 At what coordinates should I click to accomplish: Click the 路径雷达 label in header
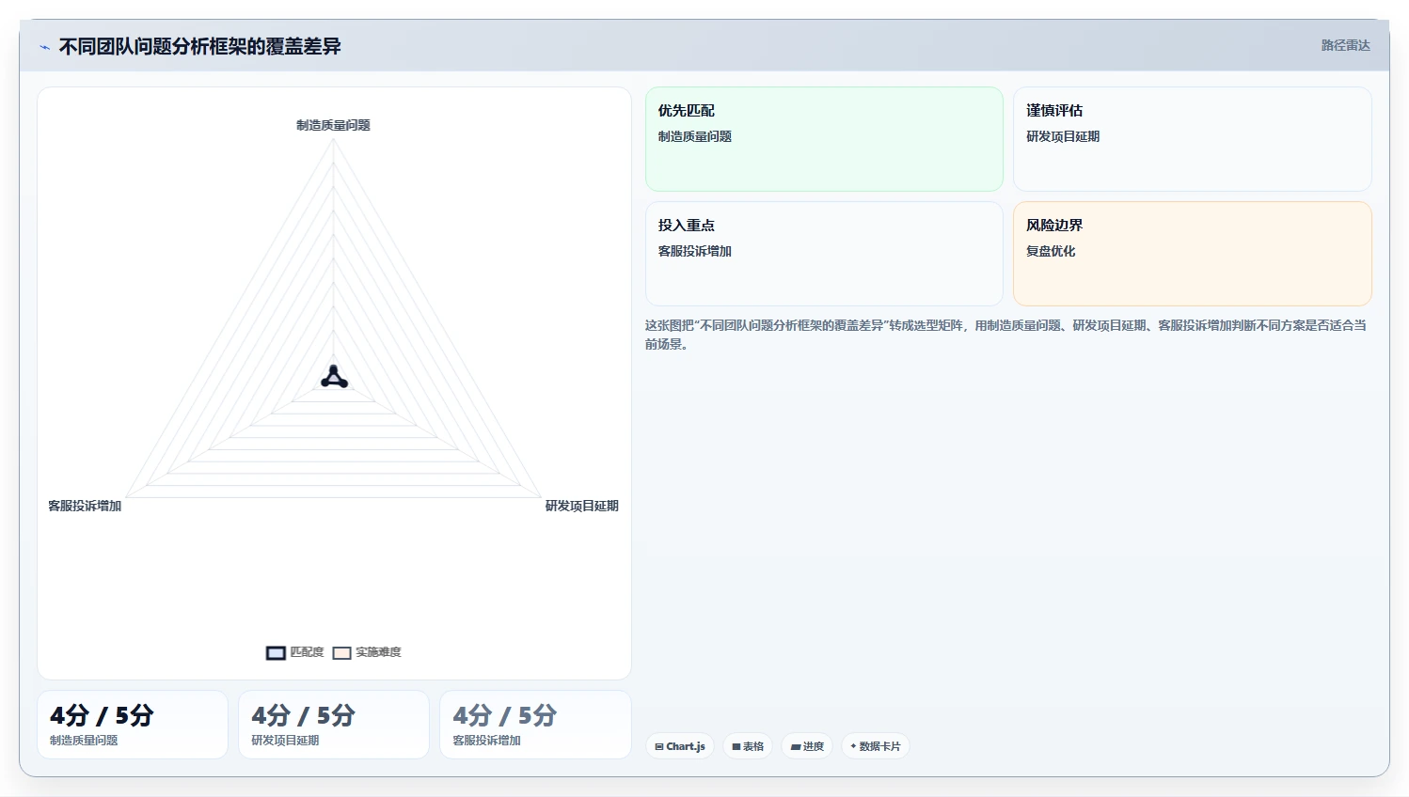point(1345,45)
